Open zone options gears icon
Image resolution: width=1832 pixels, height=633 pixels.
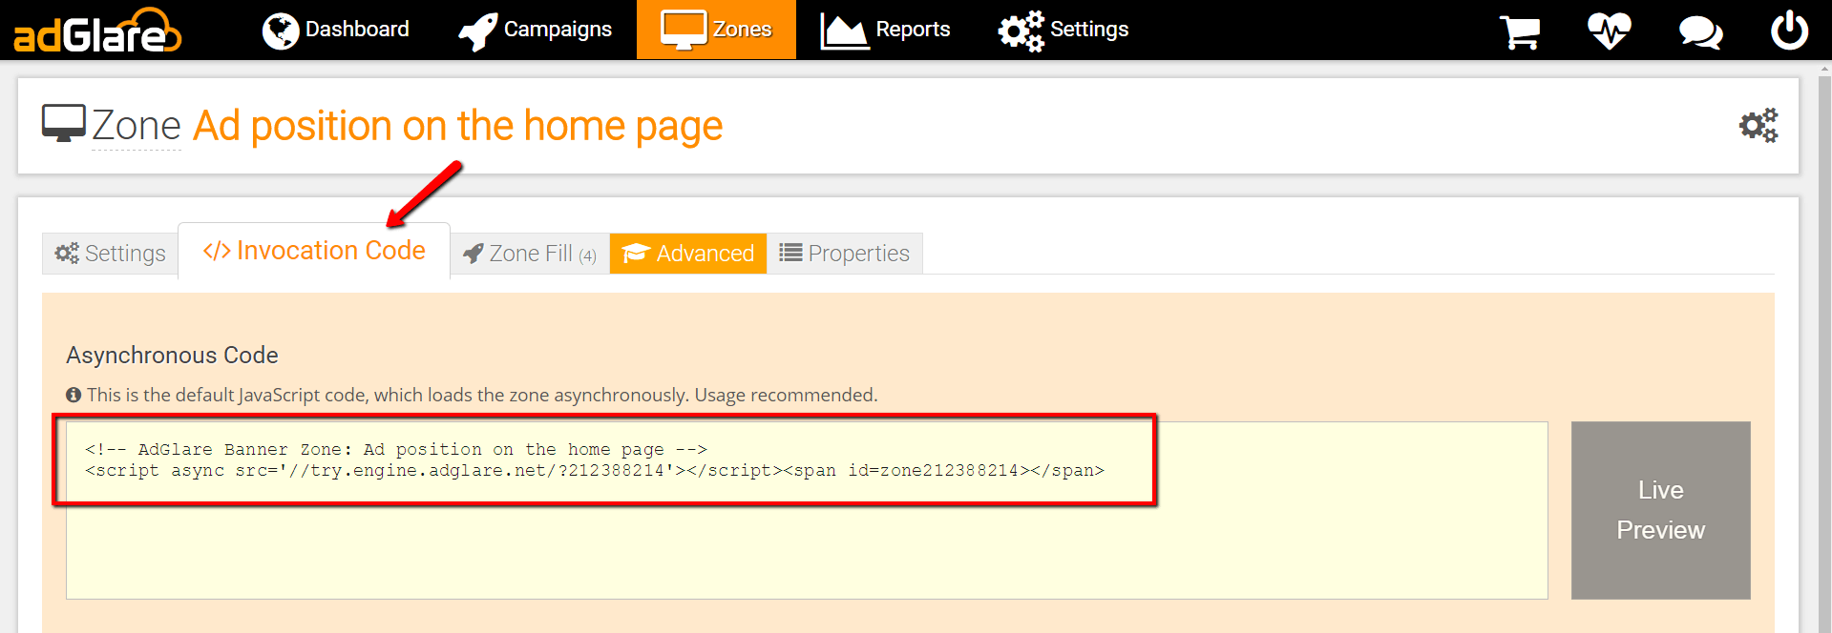(1758, 125)
